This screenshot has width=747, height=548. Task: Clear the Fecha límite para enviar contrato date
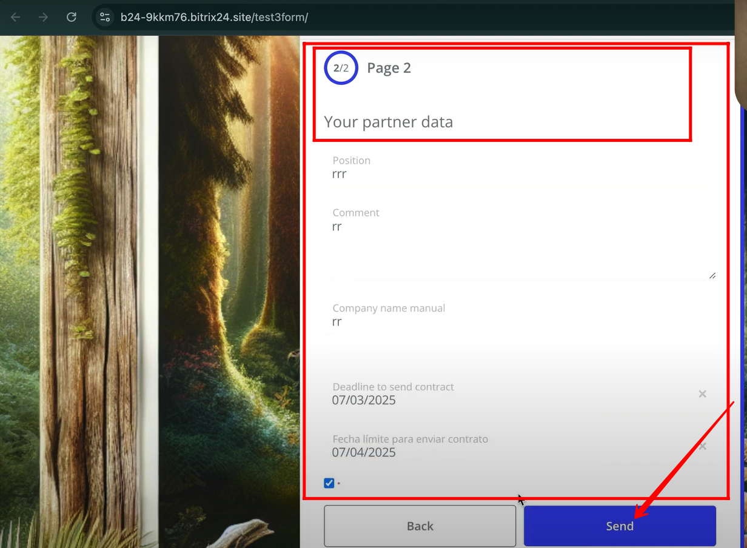[702, 446]
